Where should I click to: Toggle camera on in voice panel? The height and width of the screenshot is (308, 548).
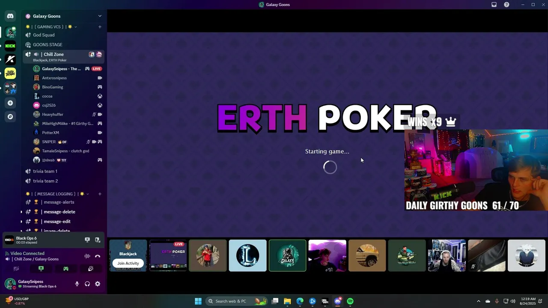pos(16,269)
